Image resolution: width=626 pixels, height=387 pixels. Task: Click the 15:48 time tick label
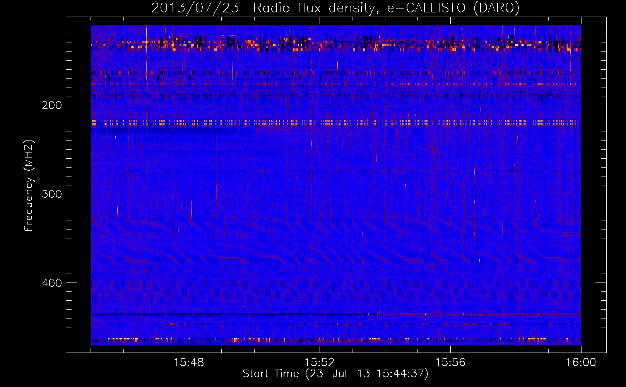[x=189, y=363]
